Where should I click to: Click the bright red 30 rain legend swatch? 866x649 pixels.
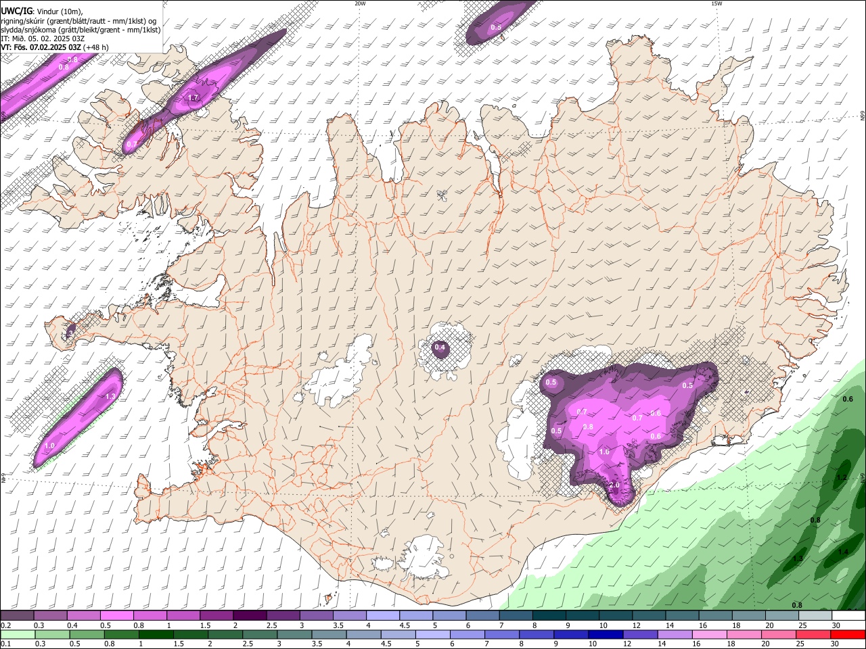(x=847, y=635)
